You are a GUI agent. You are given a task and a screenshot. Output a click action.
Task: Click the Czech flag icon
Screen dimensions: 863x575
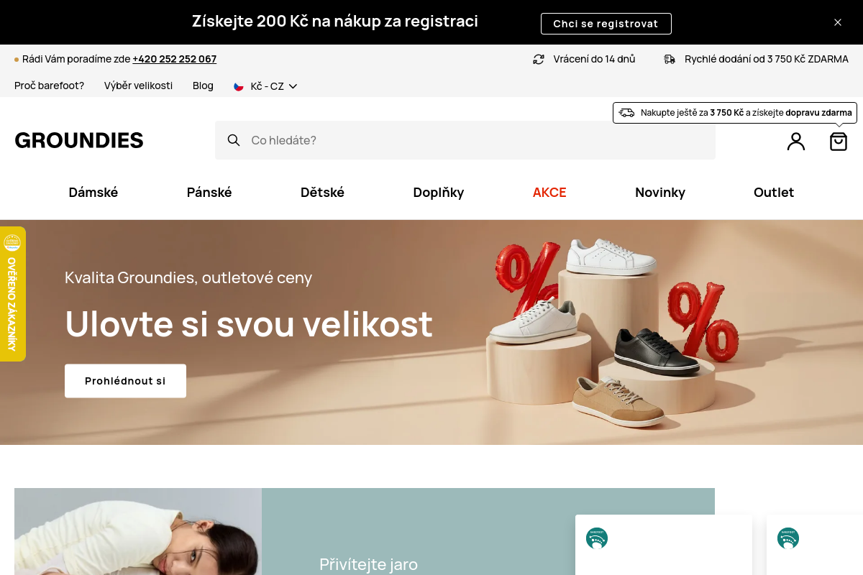(x=239, y=86)
